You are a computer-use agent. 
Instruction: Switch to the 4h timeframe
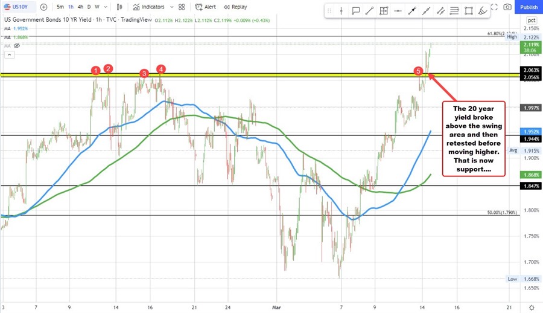point(79,7)
